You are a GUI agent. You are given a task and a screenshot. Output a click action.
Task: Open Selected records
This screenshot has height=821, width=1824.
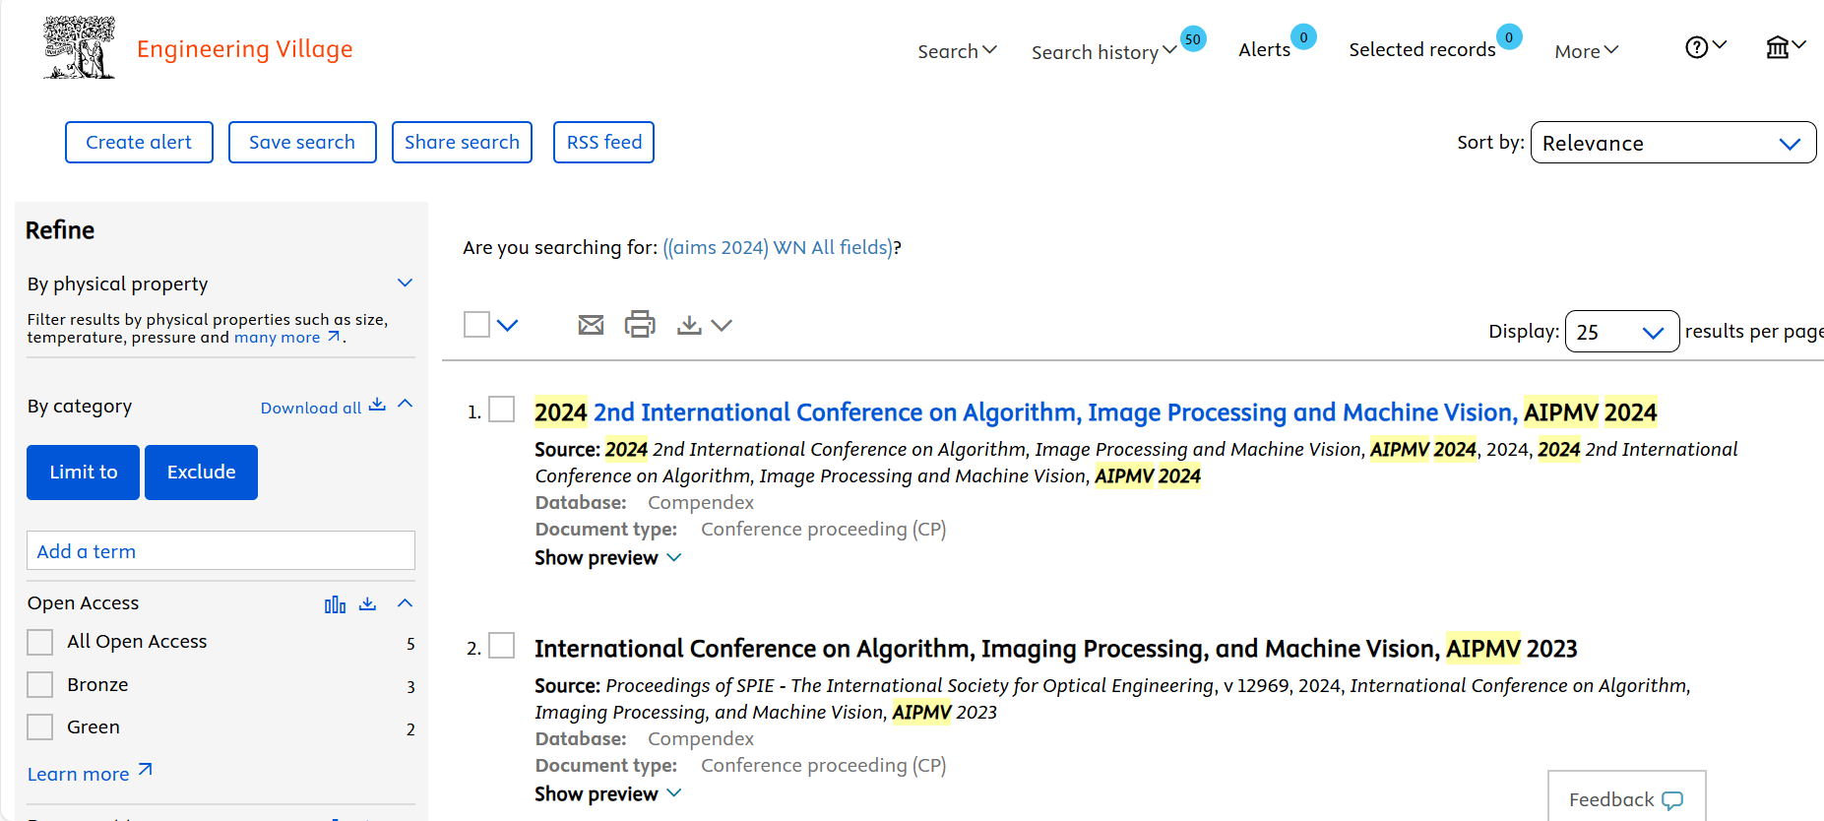click(1421, 49)
